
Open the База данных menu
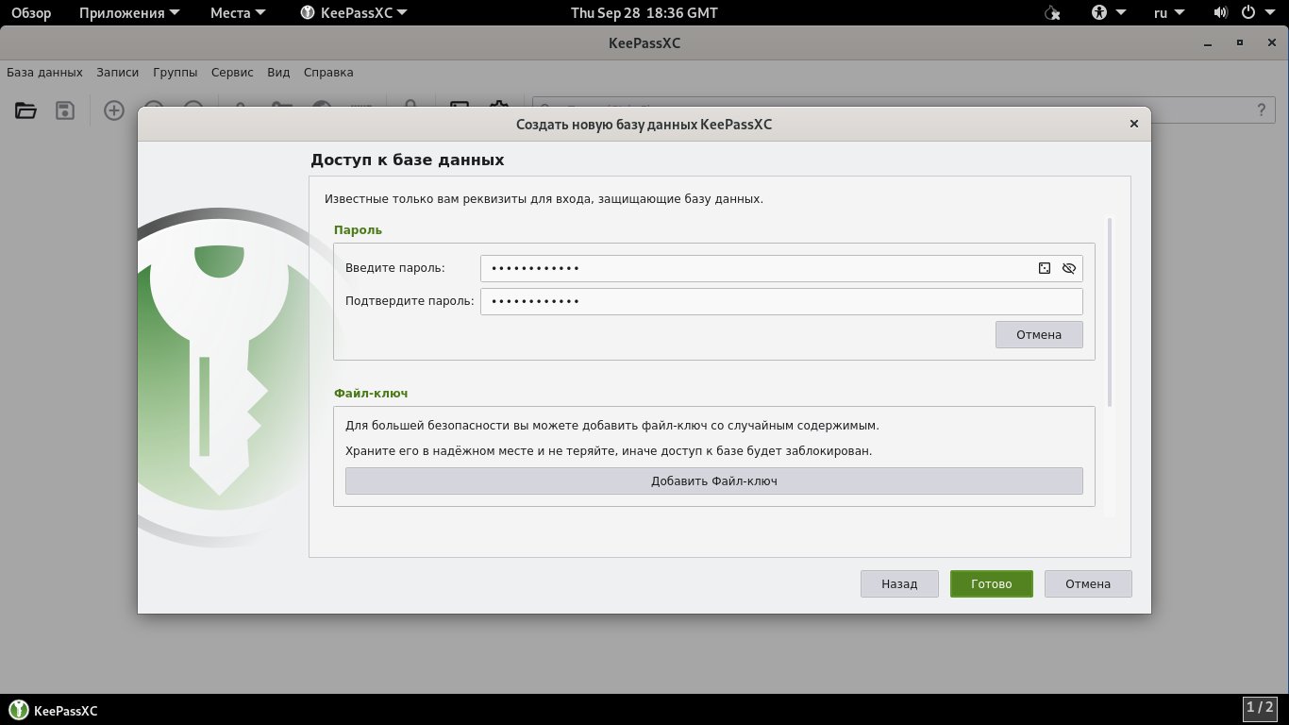pos(44,72)
